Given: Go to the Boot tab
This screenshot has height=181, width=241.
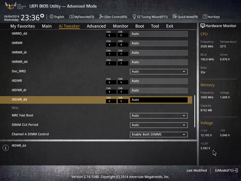Looking at the screenshot, I should click(x=140, y=26).
